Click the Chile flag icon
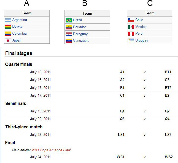The height and width of the screenshot is (163, 178). tap(131, 20)
